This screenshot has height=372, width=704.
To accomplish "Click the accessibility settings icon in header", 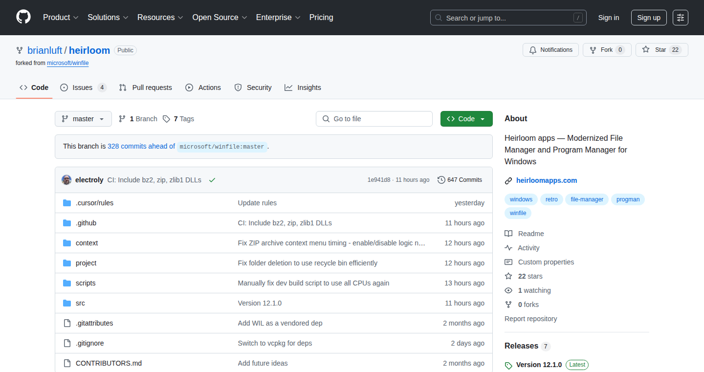I will click(681, 18).
